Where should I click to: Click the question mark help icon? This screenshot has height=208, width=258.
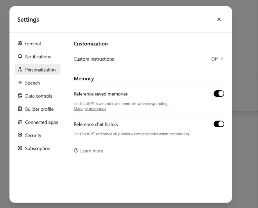[x=76, y=151]
